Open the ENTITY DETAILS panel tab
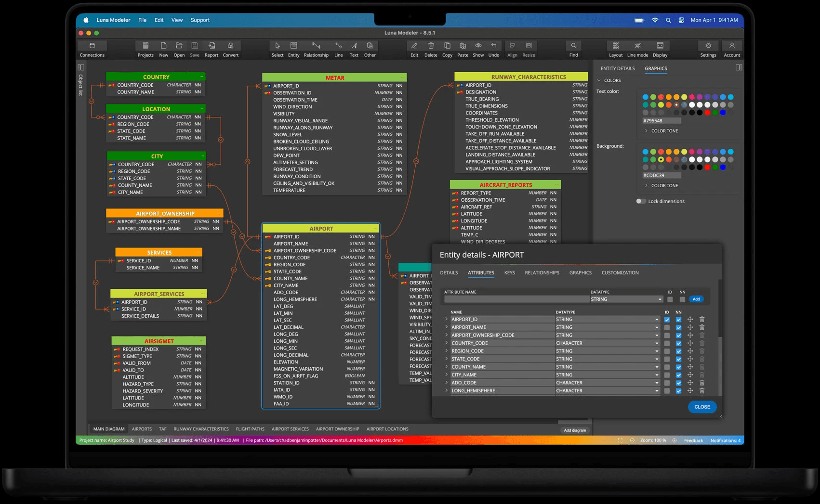This screenshot has width=820, height=504. tap(618, 68)
